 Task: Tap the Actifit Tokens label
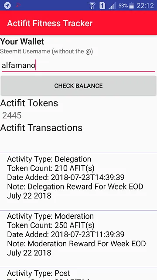(29, 103)
